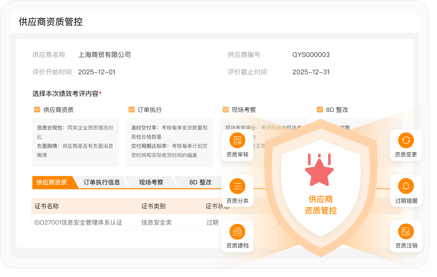Click the 证书名称 column header
Viewport: 437px width, 277px height.
click(47, 206)
